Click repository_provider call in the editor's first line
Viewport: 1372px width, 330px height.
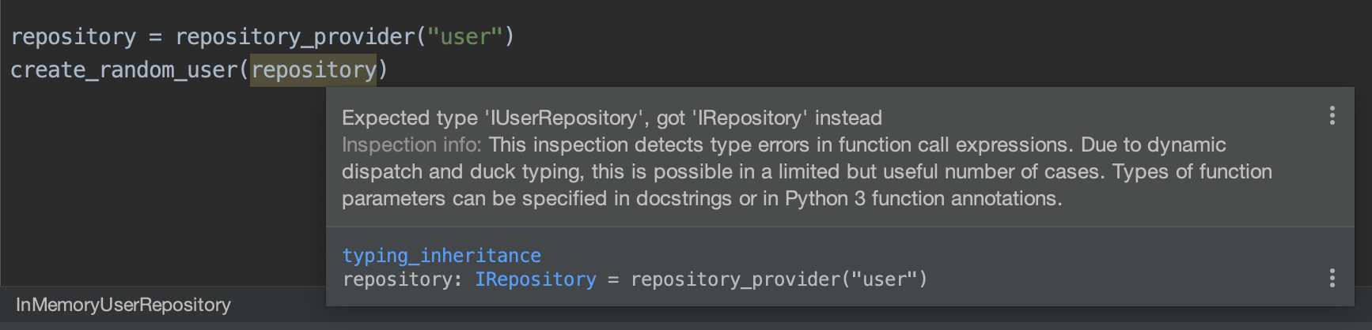(x=294, y=37)
